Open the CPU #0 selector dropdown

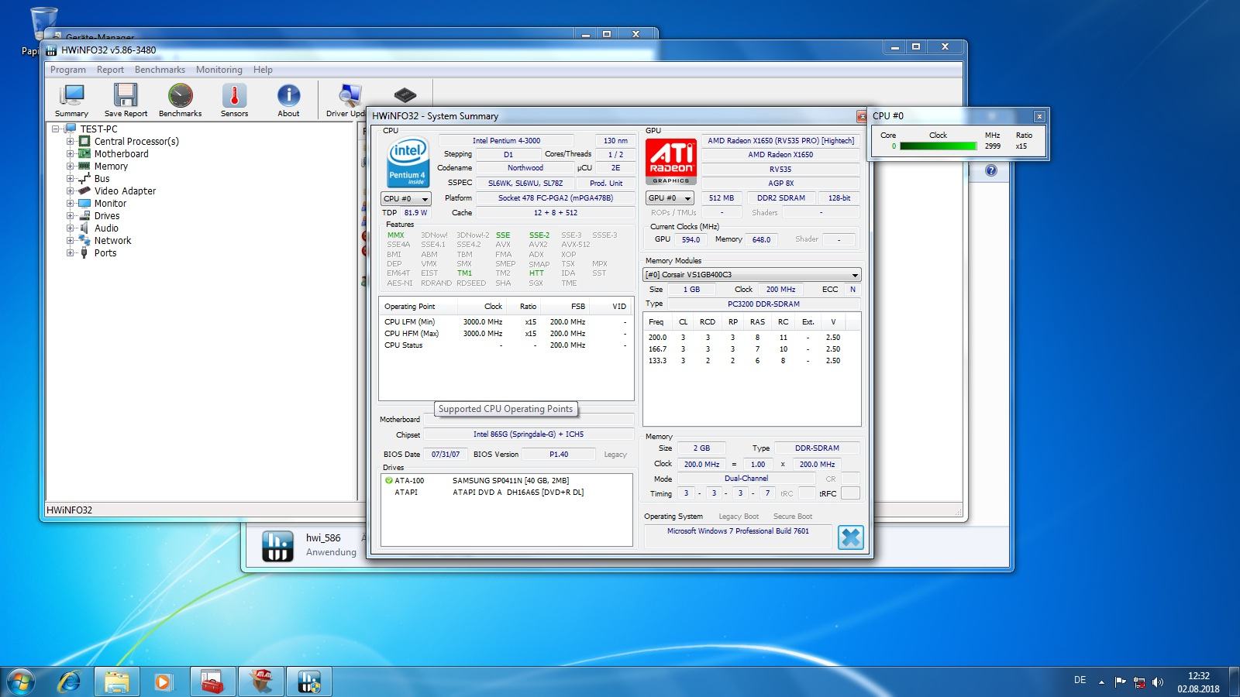(x=405, y=199)
